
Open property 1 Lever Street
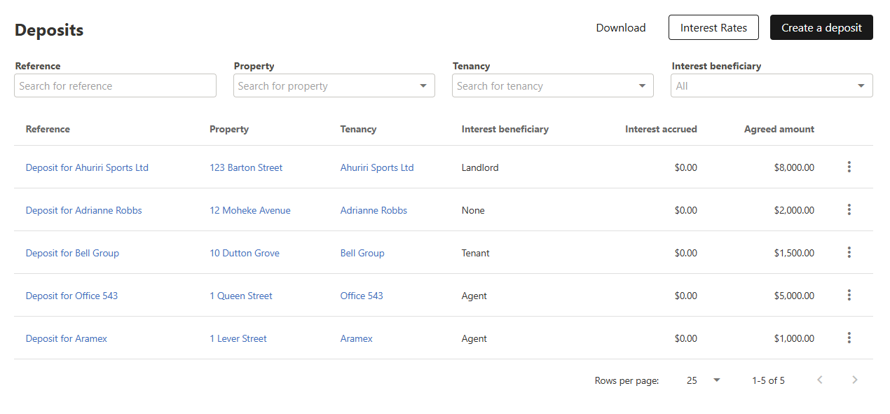pyautogui.click(x=238, y=338)
